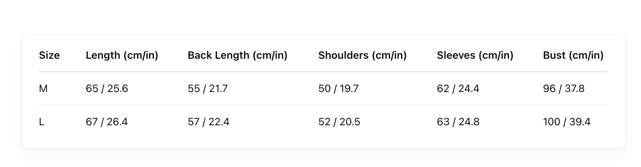The height and width of the screenshot is (167, 641).
Task: Click the medium size's shoulder measurement
Action: [x=338, y=89]
